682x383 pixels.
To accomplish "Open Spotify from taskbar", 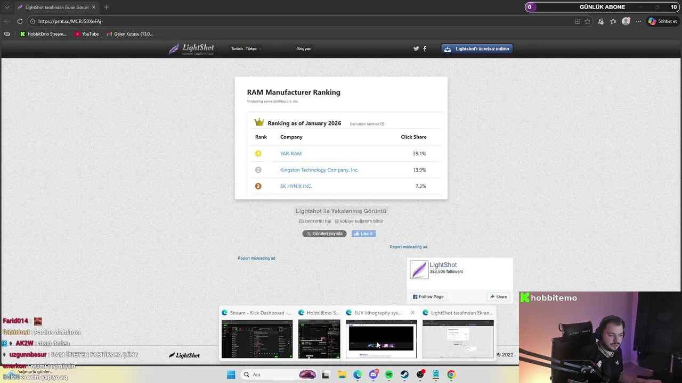I will 389,374.
